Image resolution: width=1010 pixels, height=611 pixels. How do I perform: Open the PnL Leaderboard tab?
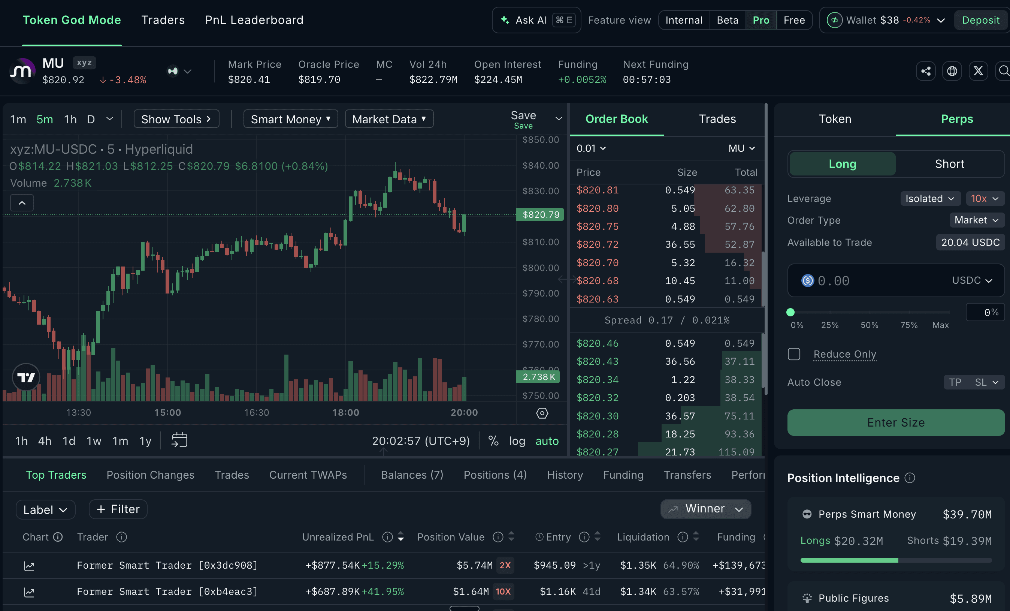click(x=254, y=20)
